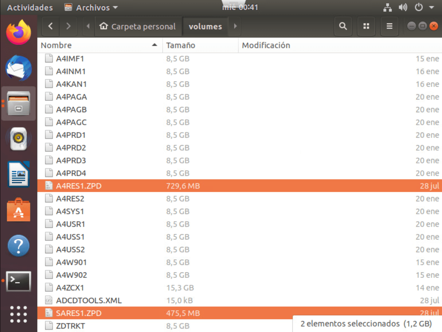Select the ADCDTOOLS.XML file
The height and width of the screenshot is (332, 442).
click(89, 300)
